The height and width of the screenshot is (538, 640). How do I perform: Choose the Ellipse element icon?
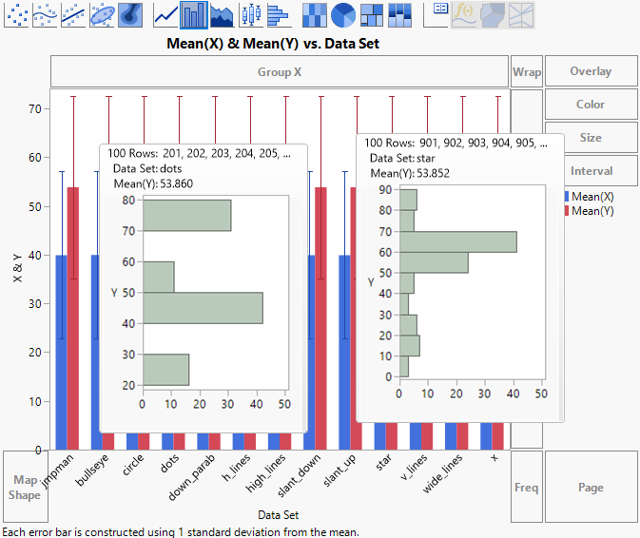[x=103, y=14]
